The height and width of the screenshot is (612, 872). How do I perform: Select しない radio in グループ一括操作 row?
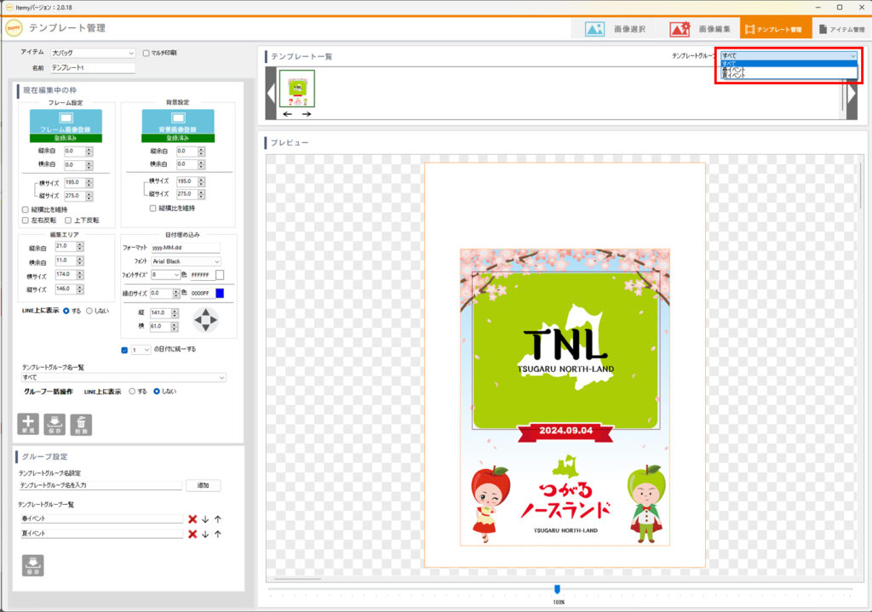pos(157,392)
